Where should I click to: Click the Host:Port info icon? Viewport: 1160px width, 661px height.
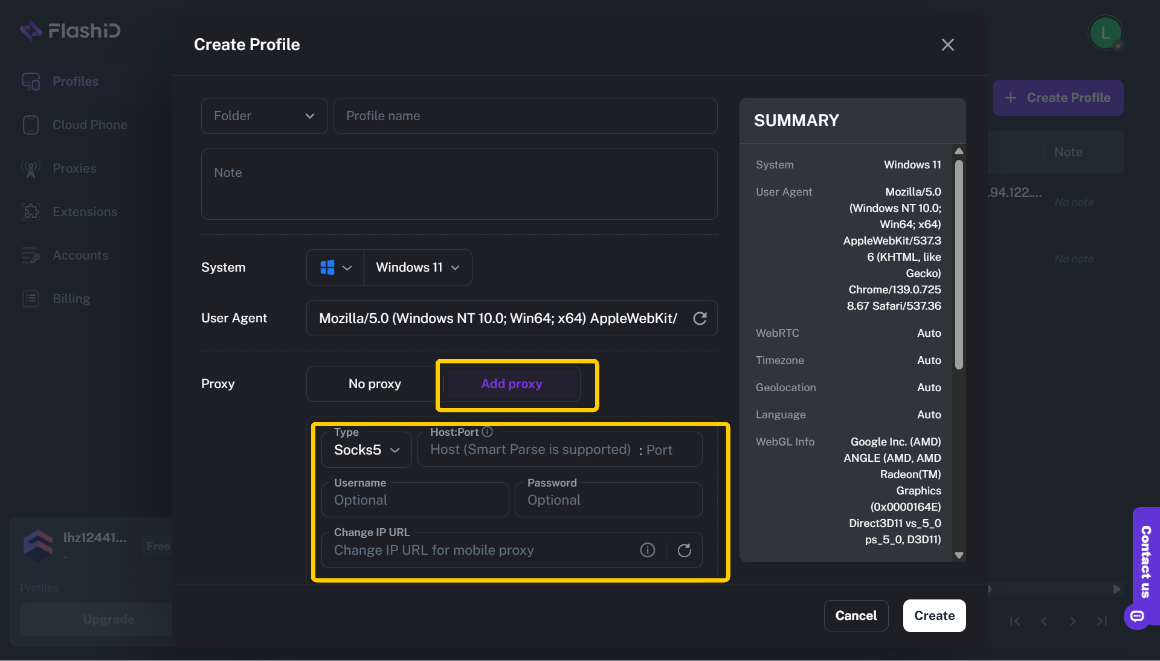[x=488, y=432]
